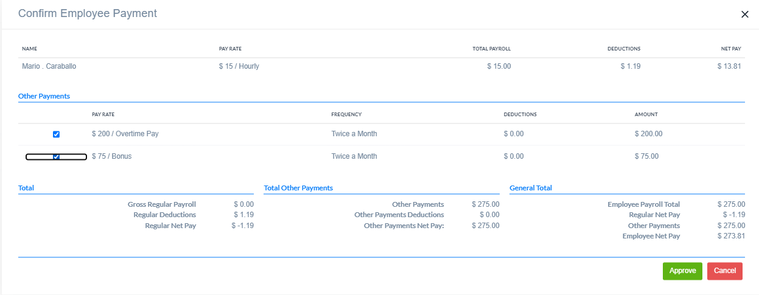Uncheck the Overtime Pay checkbox
The image size is (759, 295).
coord(56,134)
